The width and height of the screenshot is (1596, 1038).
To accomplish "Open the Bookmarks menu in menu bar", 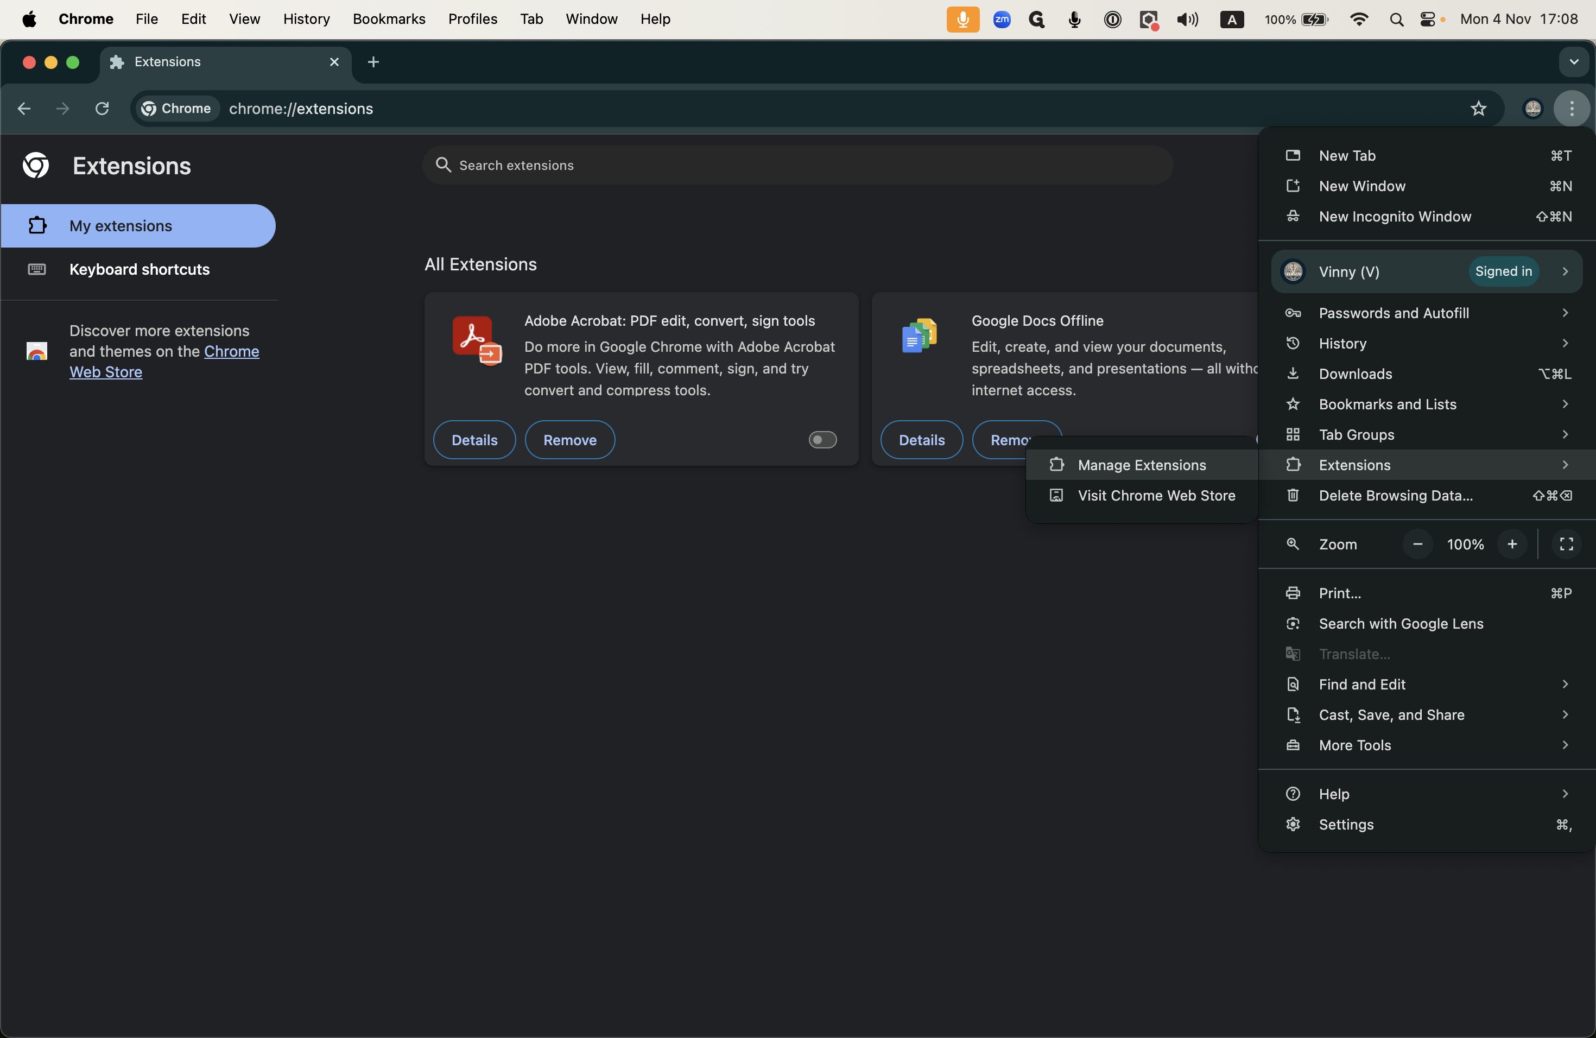I will tap(389, 20).
